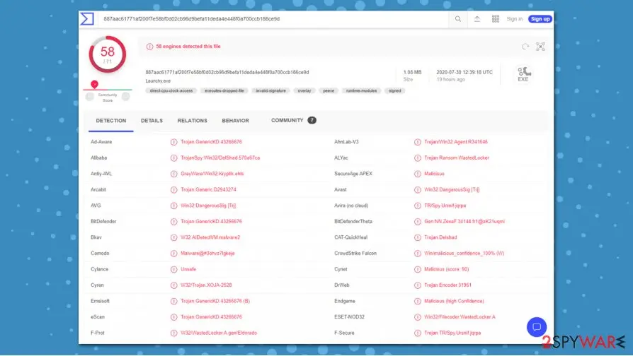Click the 1.08 MB size value

click(x=412, y=73)
